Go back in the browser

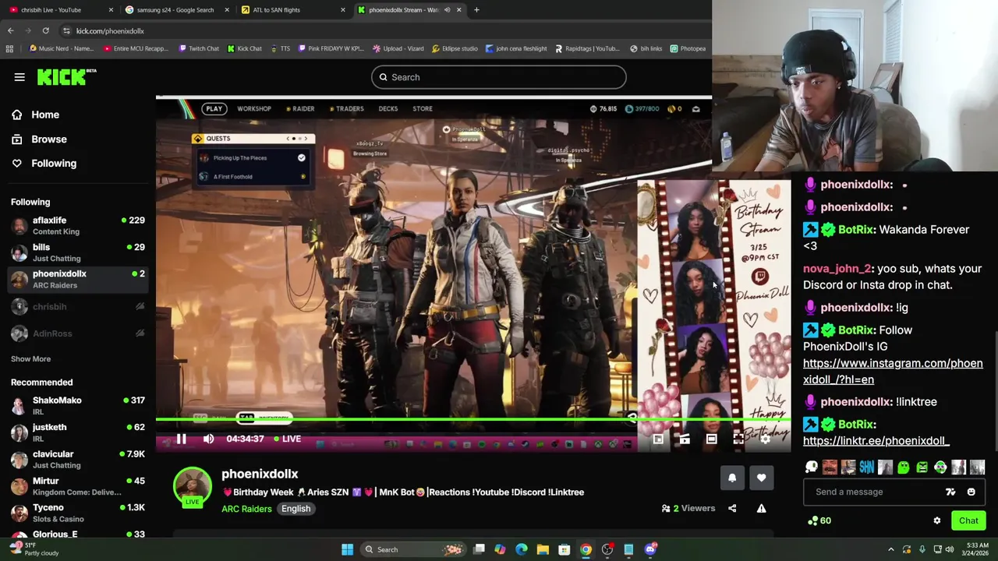[x=10, y=31]
